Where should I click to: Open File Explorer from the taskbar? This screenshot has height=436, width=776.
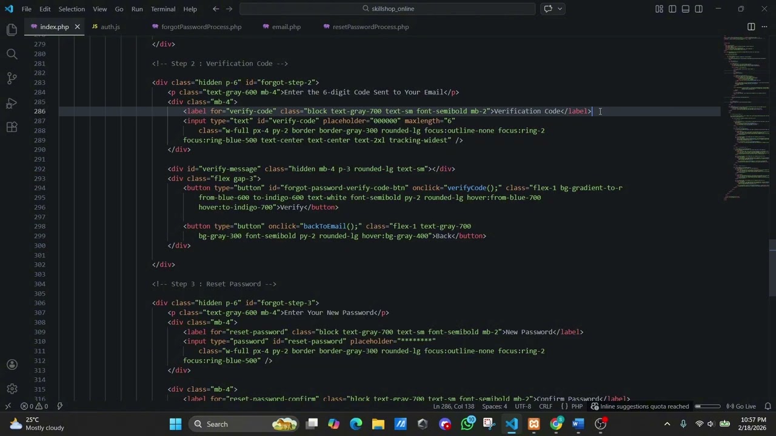point(378,424)
